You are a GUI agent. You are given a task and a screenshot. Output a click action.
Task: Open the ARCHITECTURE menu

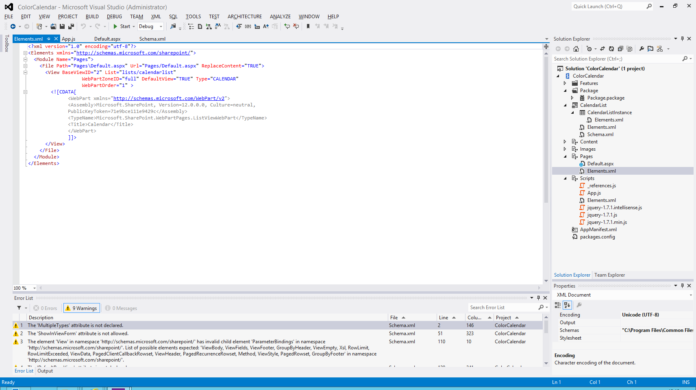245,17
